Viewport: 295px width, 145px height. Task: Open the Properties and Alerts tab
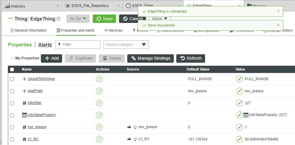tap(75, 30)
